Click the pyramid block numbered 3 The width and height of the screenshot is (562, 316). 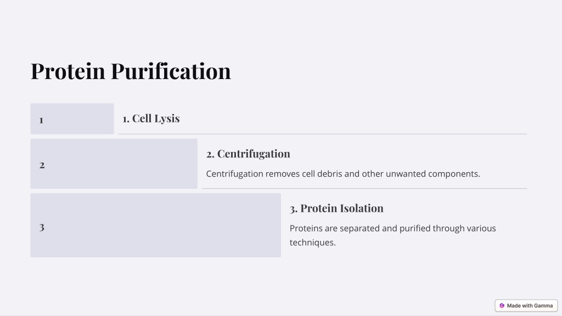[155, 225]
